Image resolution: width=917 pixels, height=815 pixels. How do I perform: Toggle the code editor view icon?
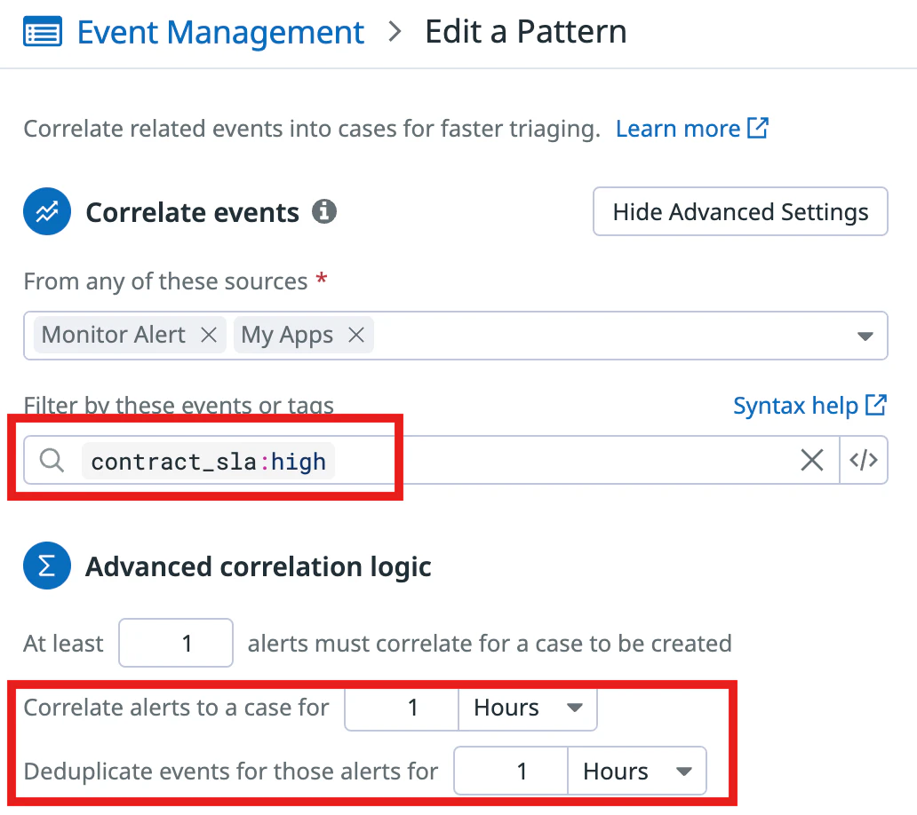(x=864, y=461)
